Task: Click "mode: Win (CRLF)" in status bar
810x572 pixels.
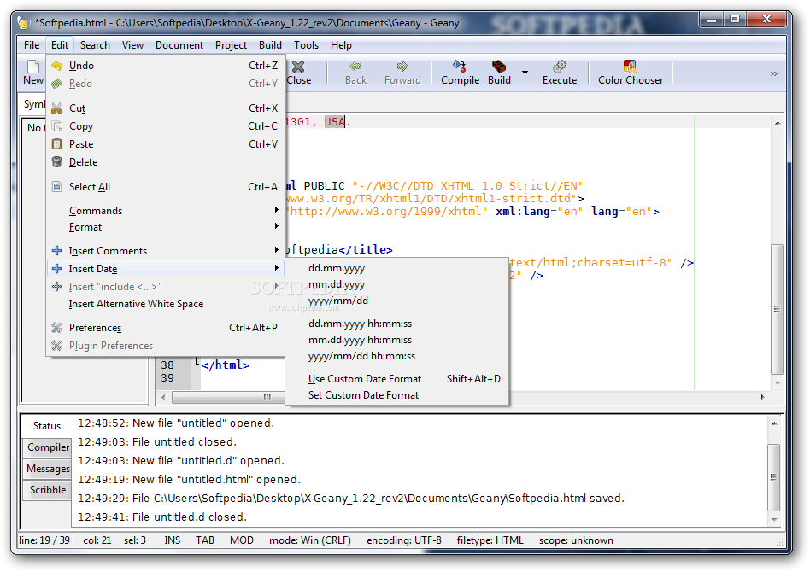Action: click(310, 540)
